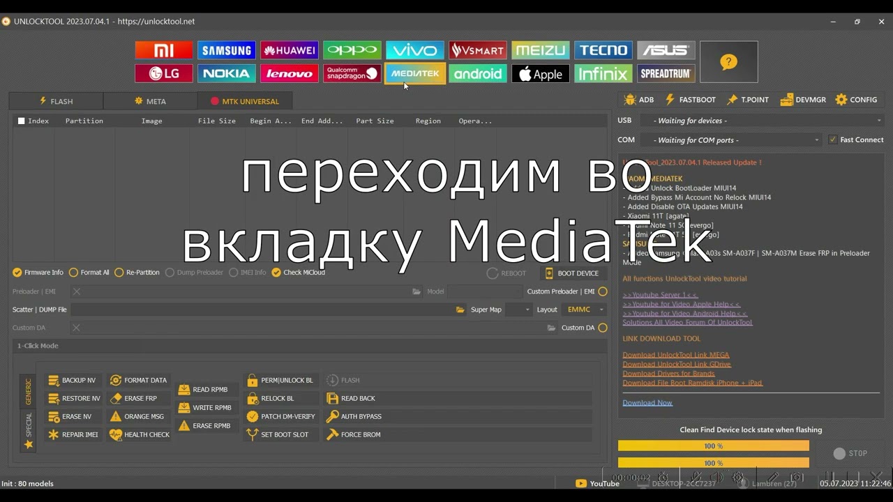
Task: Expand the USB devices dropdown
Action: [x=762, y=121]
